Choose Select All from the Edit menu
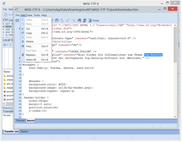Image resolution: width=182 pixels, height=142 pixels. pyautogui.click(x=36, y=59)
